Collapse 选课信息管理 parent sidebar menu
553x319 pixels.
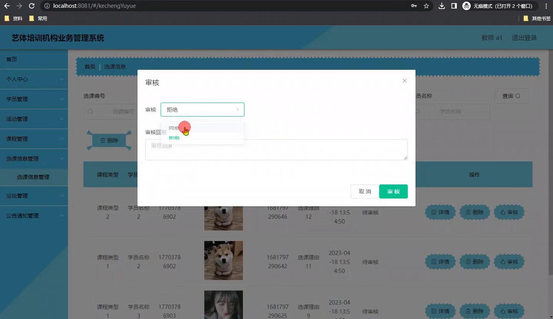34,159
